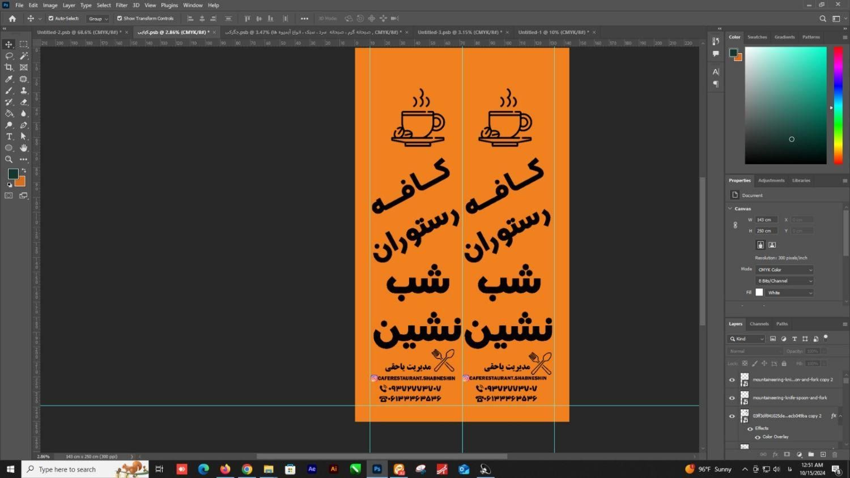This screenshot has width=850, height=478.
Task: Click the canvas width field 143 cm
Action: click(766, 220)
